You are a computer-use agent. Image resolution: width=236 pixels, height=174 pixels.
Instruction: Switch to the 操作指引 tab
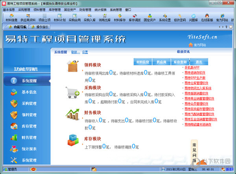40,27
